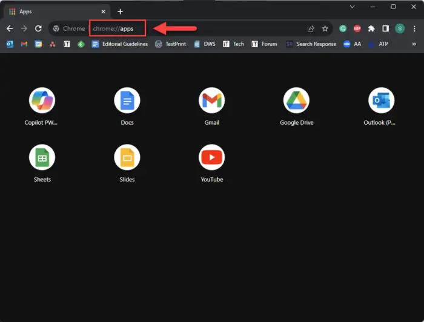The image size is (424, 322).
Task: Open the Tech bookmark
Action: click(233, 44)
